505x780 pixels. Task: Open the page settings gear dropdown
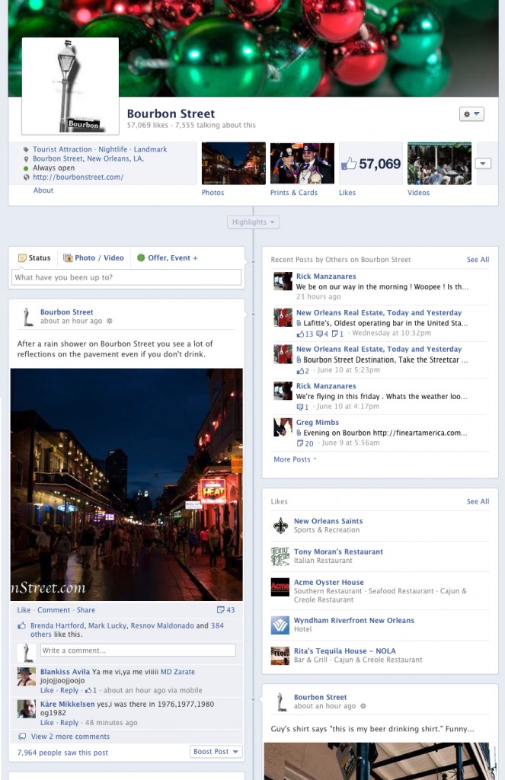pyautogui.click(x=471, y=114)
